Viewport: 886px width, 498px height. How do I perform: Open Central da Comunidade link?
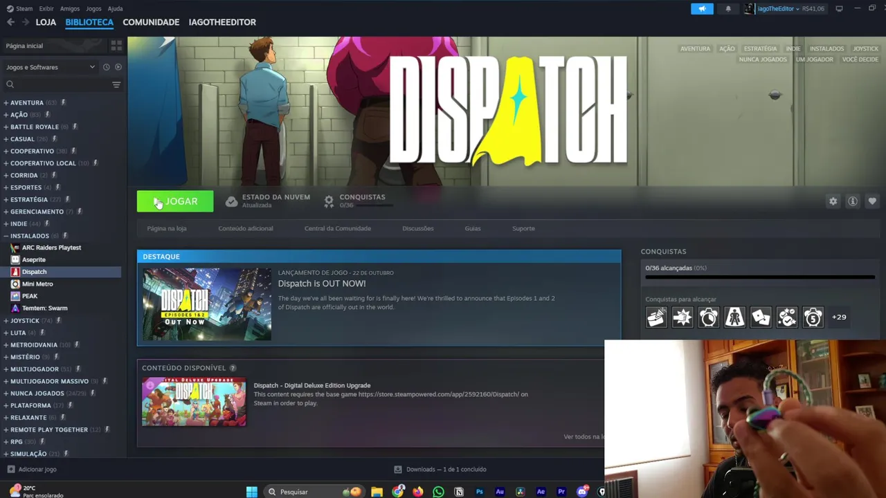click(x=338, y=228)
